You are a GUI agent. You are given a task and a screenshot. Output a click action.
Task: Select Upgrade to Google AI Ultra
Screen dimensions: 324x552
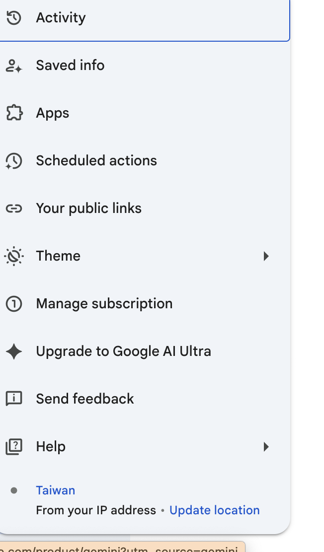[x=145, y=351]
